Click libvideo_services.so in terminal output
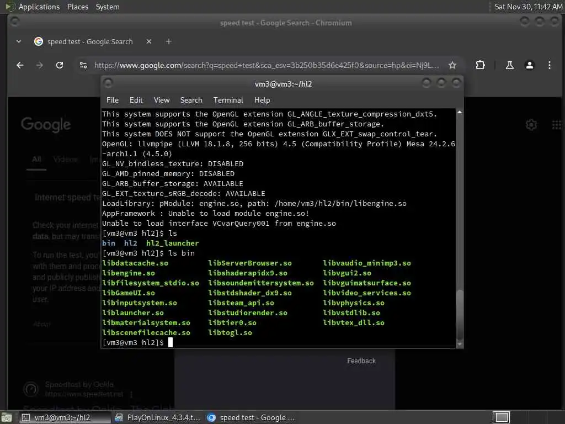The image size is (565, 424). click(367, 293)
